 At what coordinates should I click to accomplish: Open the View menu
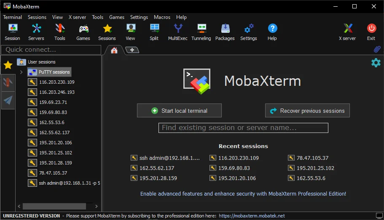pyautogui.click(x=58, y=17)
